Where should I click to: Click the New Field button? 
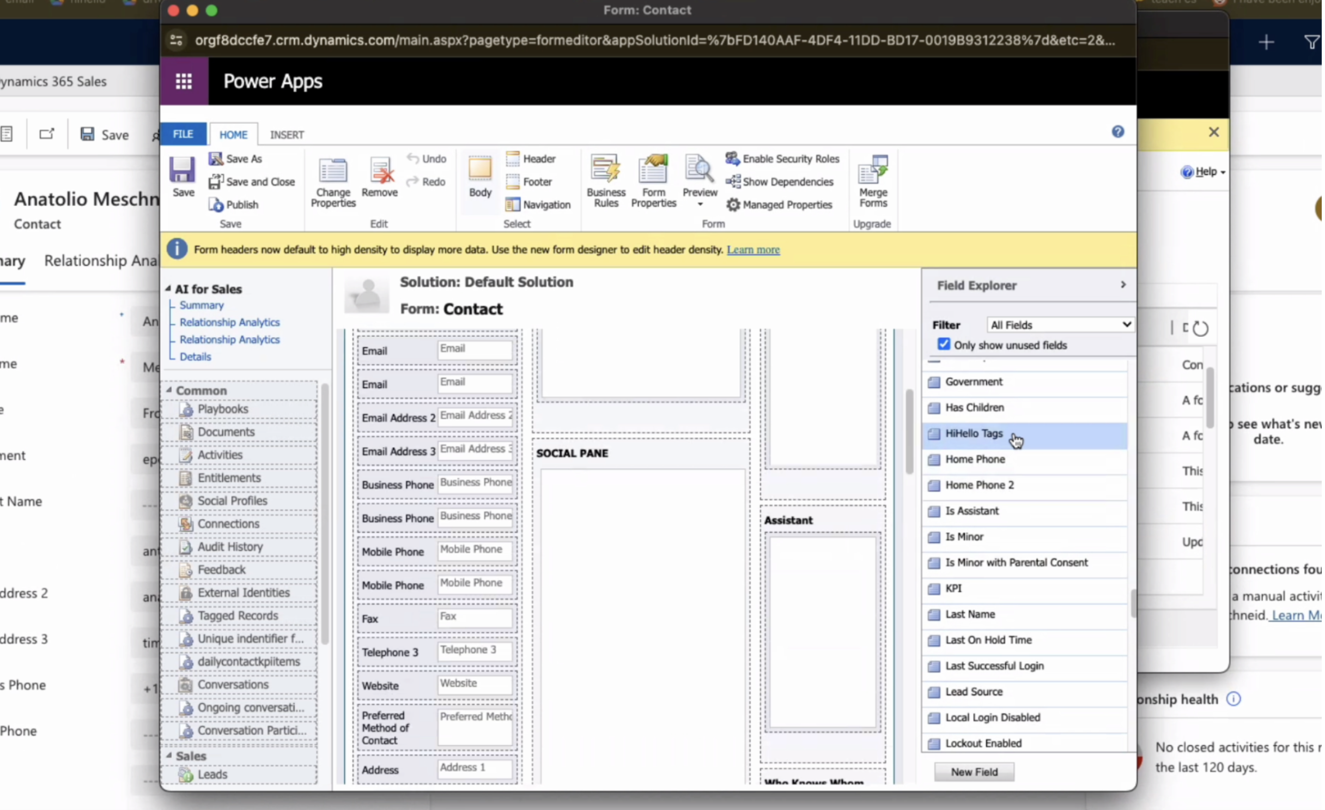coord(976,773)
